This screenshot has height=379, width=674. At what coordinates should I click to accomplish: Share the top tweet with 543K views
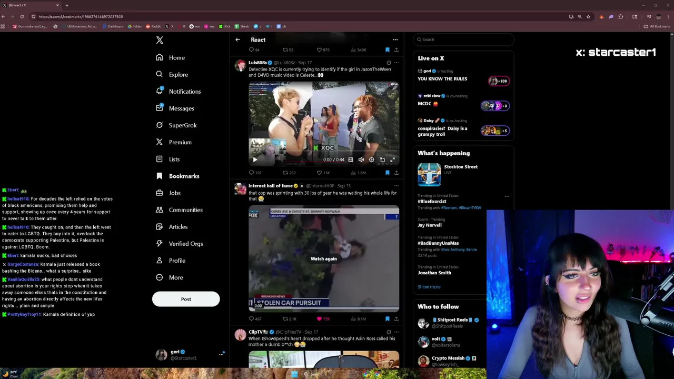click(397, 50)
